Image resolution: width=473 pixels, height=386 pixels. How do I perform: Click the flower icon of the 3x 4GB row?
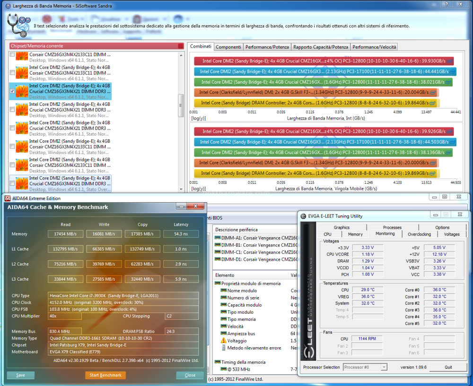click(x=22, y=129)
